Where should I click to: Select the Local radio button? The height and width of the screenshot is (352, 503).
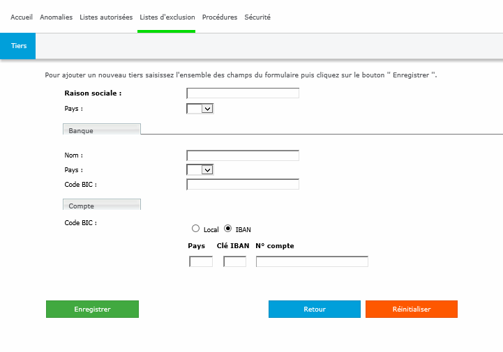[x=196, y=229]
